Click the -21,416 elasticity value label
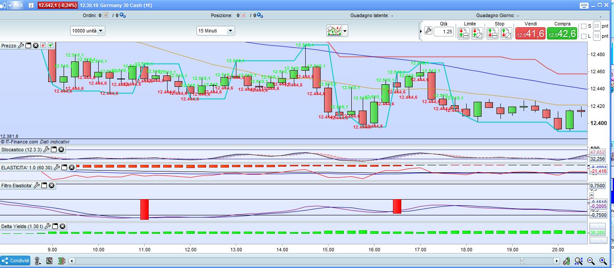This screenshot has height=268, width=614. (598, 172)
